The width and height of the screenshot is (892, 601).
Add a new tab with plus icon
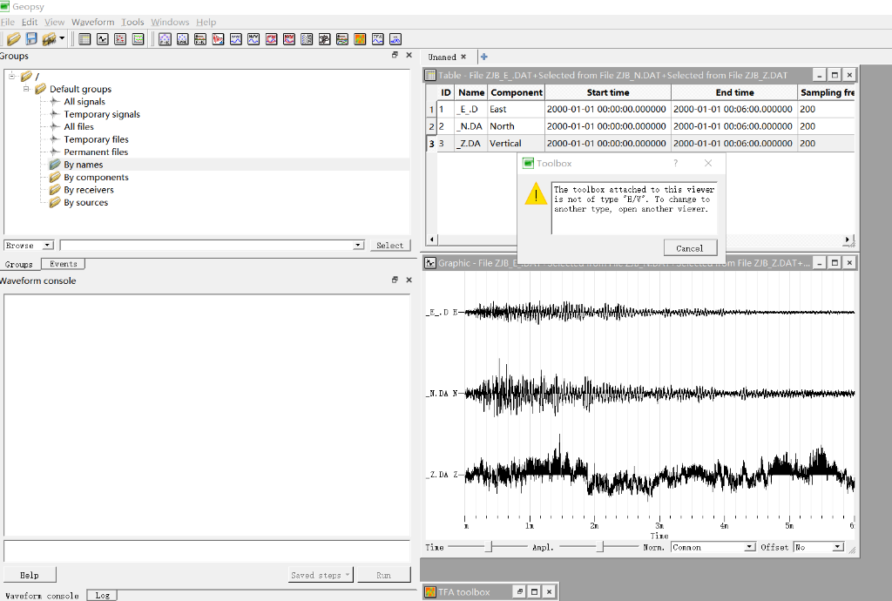pyautogui.click(x=484, y=57)
